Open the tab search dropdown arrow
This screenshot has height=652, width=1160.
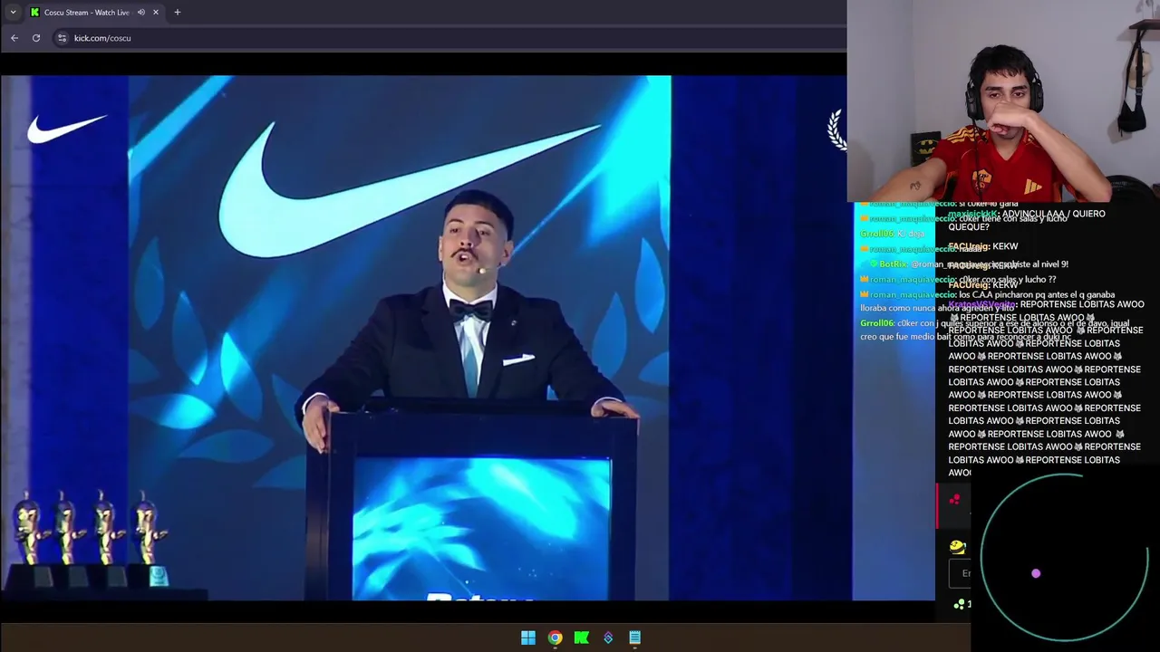click(x=13, y=12)
